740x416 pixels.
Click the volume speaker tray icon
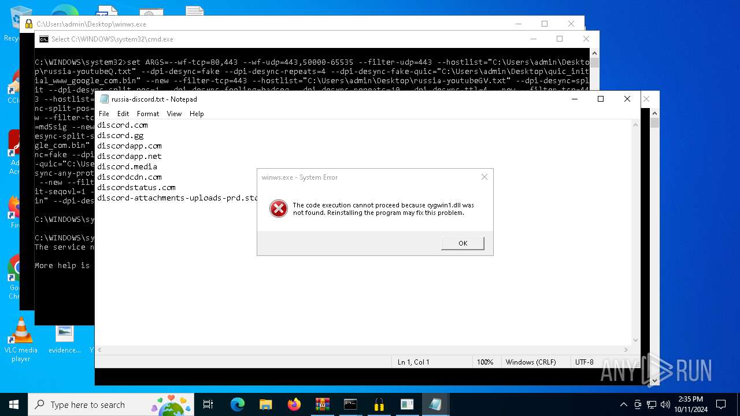(665, 404)
